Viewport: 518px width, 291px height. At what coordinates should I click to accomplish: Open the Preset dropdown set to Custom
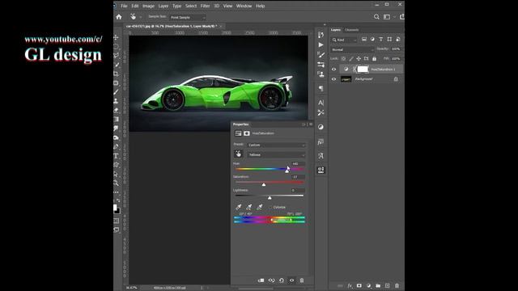[276, 145]
